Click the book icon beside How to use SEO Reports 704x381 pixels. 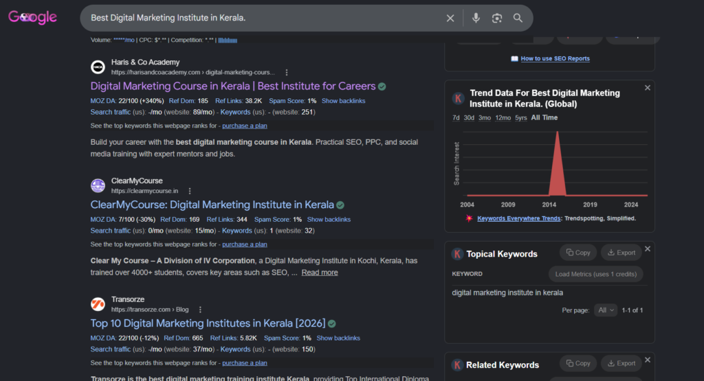pyautogui.click(x=514, y=59)
